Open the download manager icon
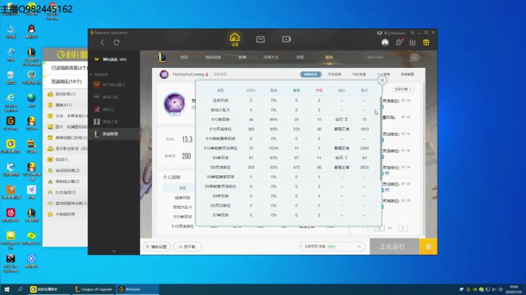This screenshot has height=295, width=526. coord(413,42)
